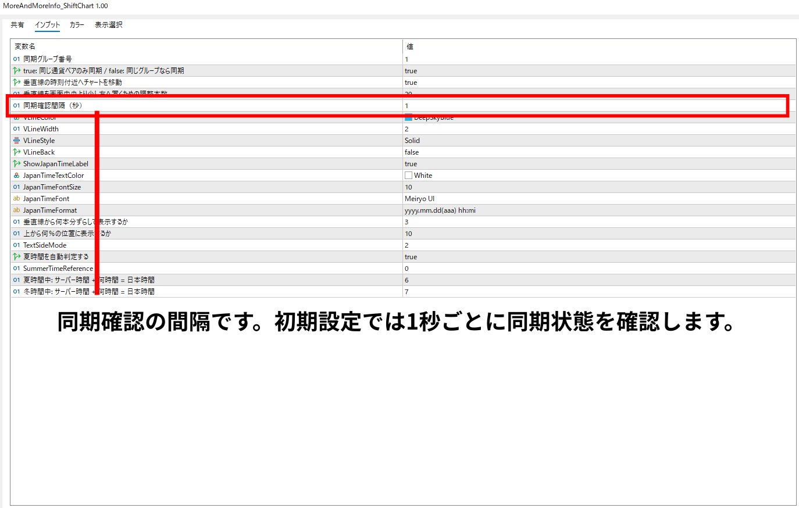This screenshot has width=799, height=508.
Task: Open the VLineStyle Solid value dropdown
Action: pos(599,141)
